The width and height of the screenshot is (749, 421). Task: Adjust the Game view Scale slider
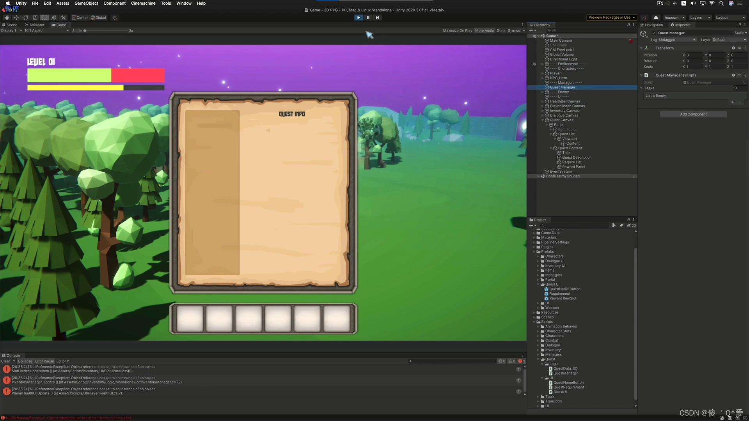pyautogui.click(x=85, y=31)
